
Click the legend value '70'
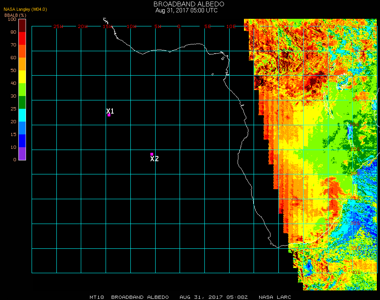(13, 45)
